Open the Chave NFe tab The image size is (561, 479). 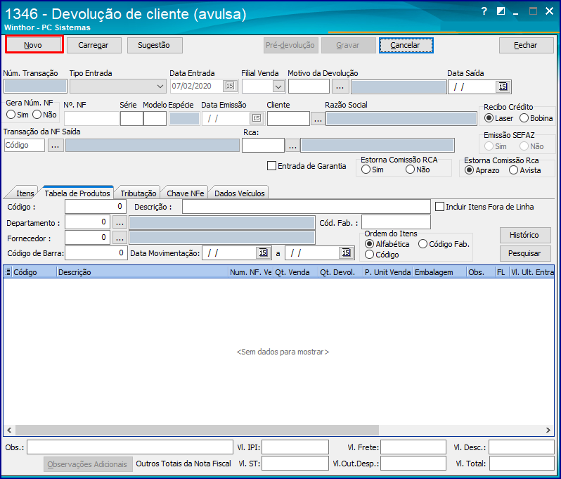coord(185,193)
